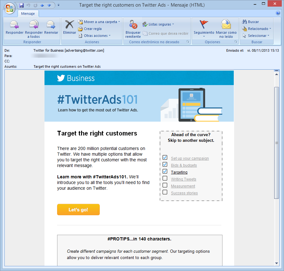Click the Let's go! button
Viewport: 284px width, 271px height.
click(x=78, y=210)
